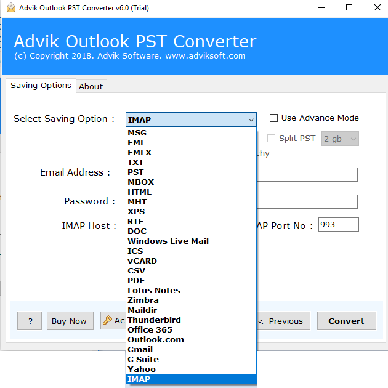Enable Use Advance Mode checkbox

pos(273,118)
